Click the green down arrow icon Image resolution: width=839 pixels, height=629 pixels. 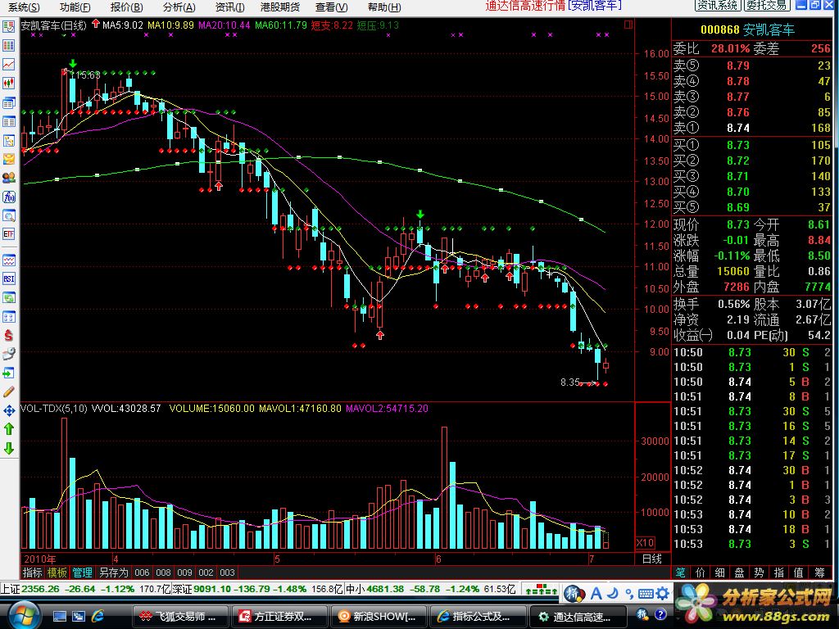pyautogui.click(x=8, y=448)
